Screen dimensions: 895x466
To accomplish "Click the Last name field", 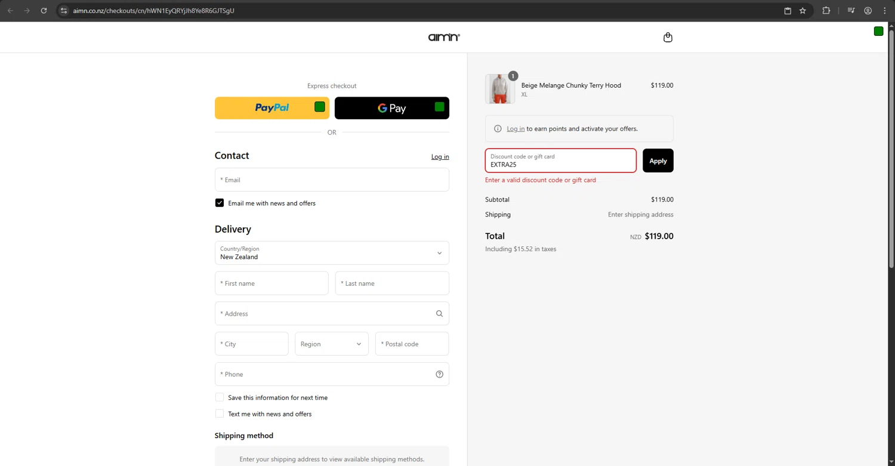I will click(392, 283).
